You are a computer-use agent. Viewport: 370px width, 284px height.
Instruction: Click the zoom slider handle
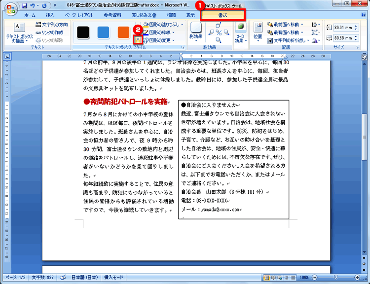[335, 278]
